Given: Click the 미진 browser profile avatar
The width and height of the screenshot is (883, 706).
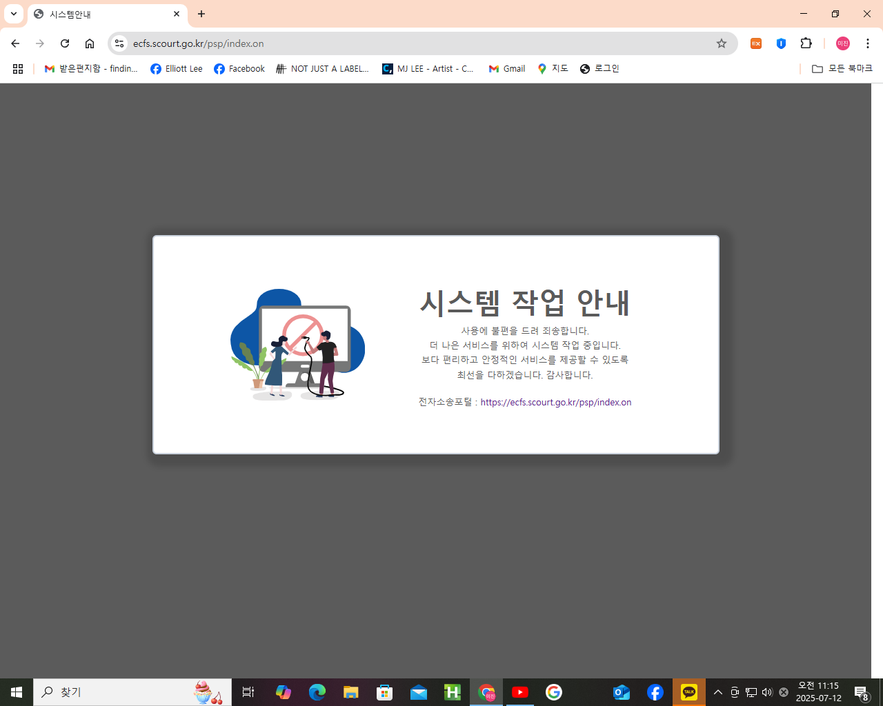Looking at the screenshot, I should point(842,43).
